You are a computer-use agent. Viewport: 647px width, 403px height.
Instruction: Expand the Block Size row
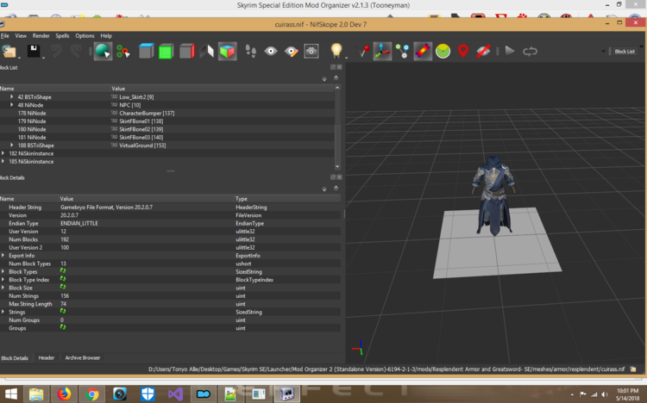tap(3, 288)
